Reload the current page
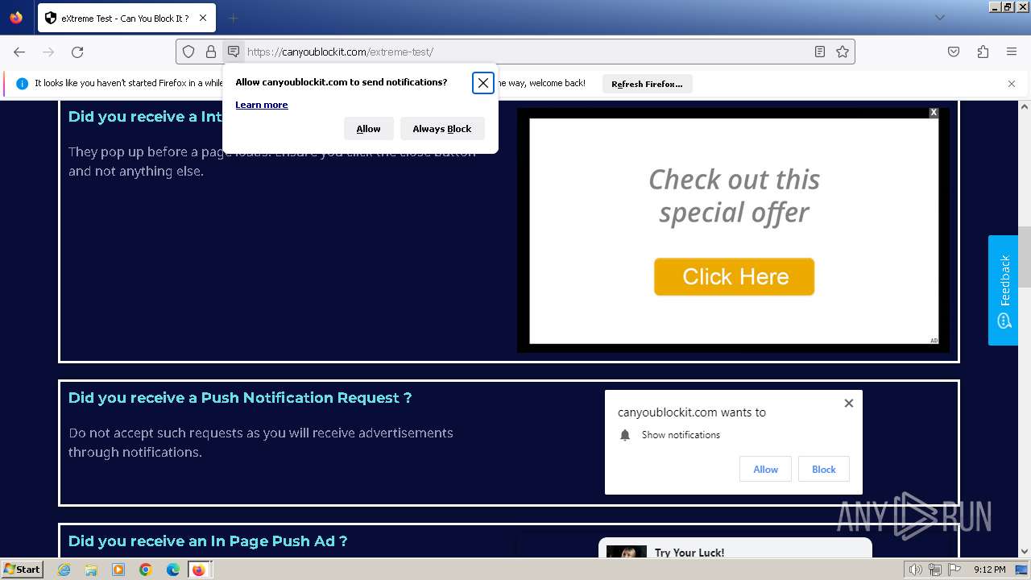The height and width of the screenshot is (580, 1031). tap(77, 52)
